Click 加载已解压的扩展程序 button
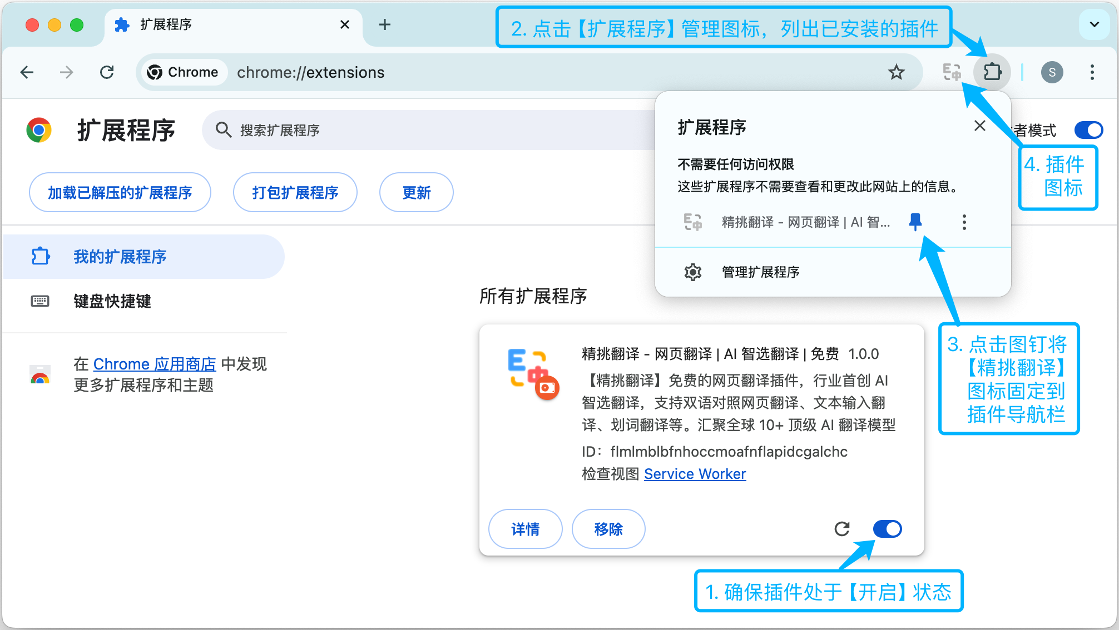Screen dimensions: 1119x630 tap(120, 192)
